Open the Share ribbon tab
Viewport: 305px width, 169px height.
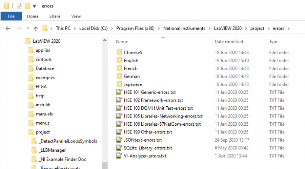pos(55,16)
